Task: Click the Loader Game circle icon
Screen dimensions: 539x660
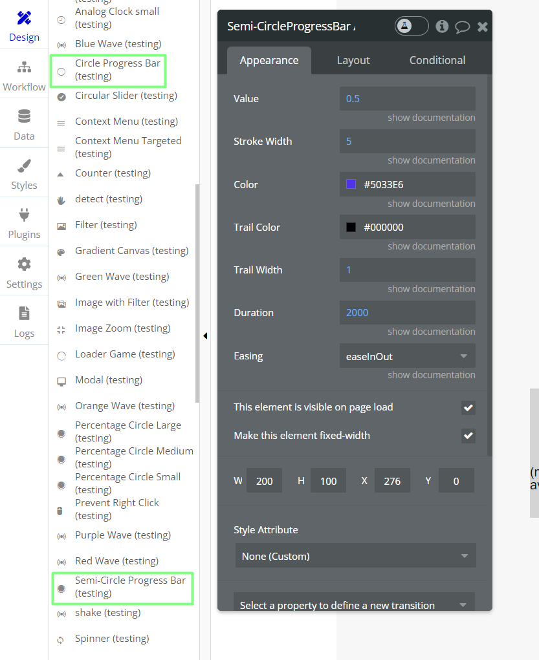Action: 61,356
